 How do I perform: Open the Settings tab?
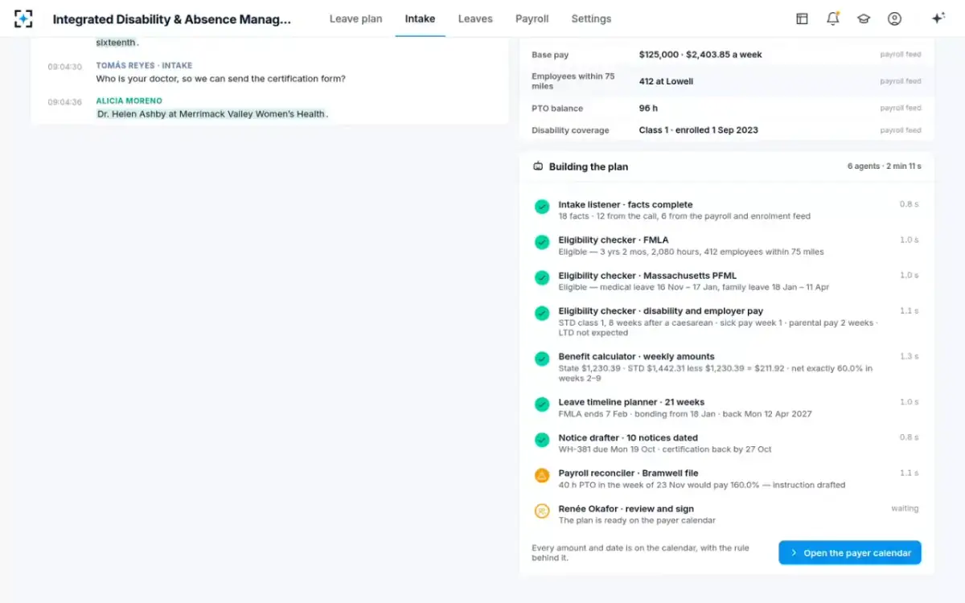(x=591, y=18)
